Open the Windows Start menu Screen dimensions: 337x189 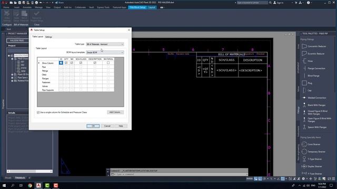click(4, 185)
